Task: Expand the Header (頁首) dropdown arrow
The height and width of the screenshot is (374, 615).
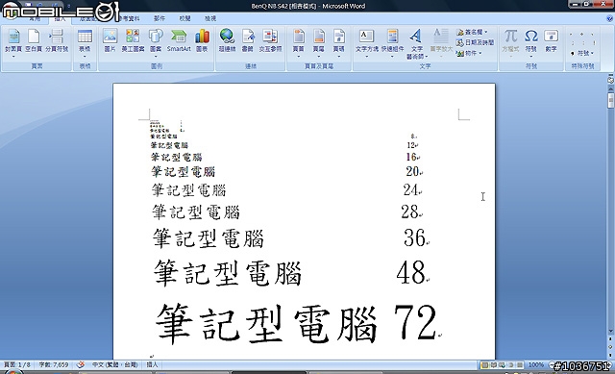Action: (x=299, y=57)
